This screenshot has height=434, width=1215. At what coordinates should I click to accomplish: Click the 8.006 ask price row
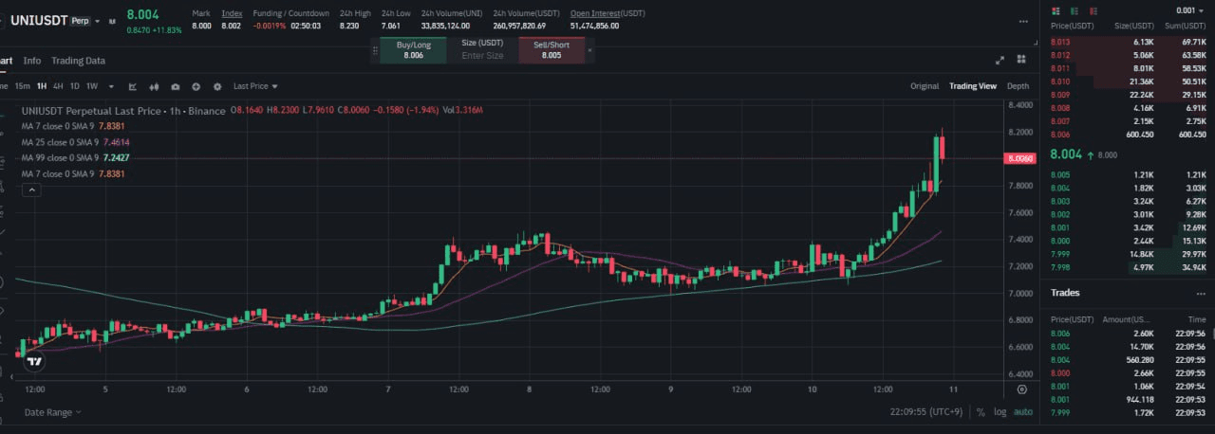tap(1129, 135)
